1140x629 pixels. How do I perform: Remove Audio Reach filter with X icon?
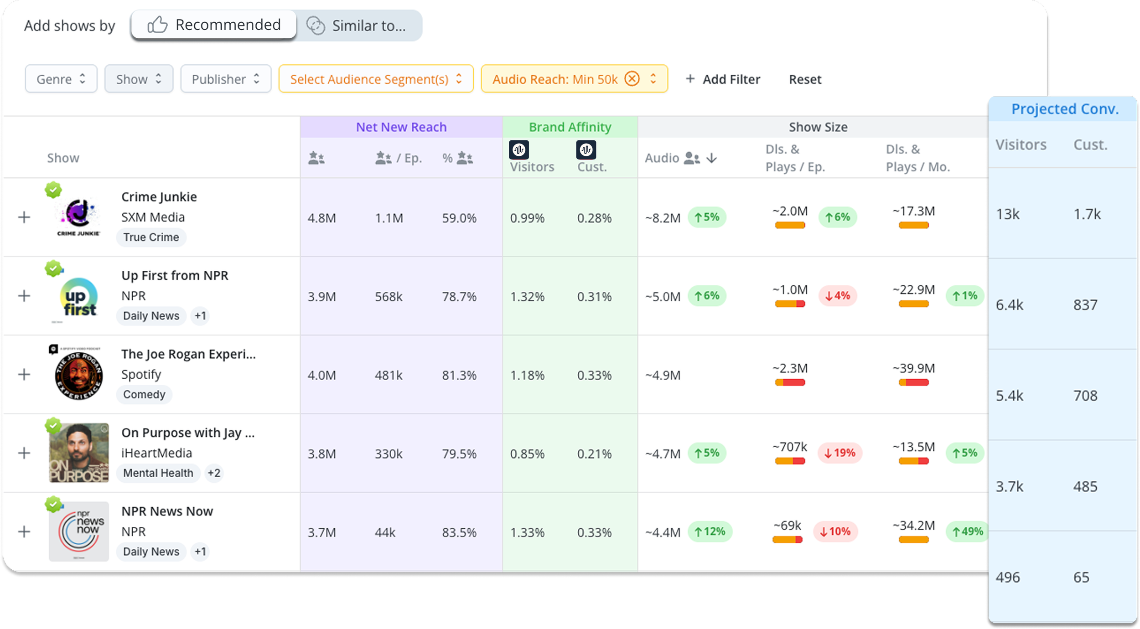[x=632, y=79]
